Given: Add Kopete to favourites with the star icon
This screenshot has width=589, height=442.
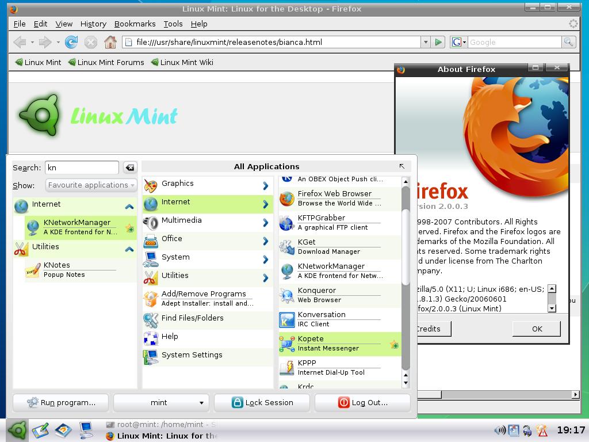Looking at the screenshot, I should point(394,344).
